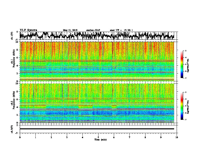The image size is (199, 154).
Task: Select the date text "May 12, 2019"
Action: pos(70,30)
